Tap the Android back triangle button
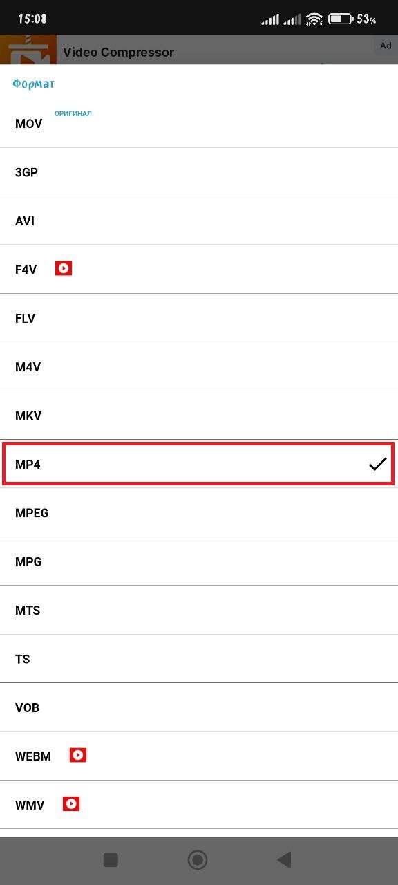Image resolution: width=398 pixels, height=885 pixels. (284, 859)
